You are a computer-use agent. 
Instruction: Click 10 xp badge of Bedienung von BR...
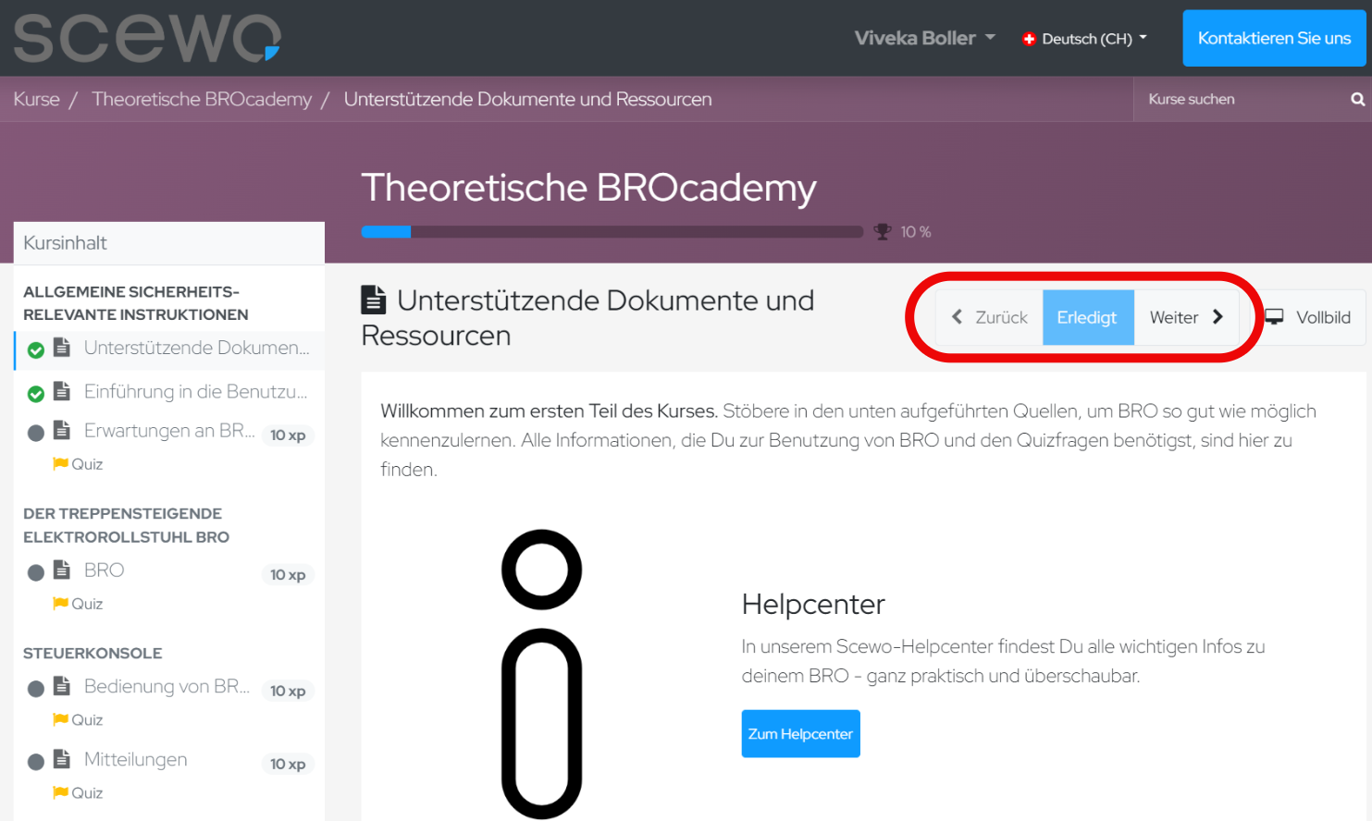288,691
